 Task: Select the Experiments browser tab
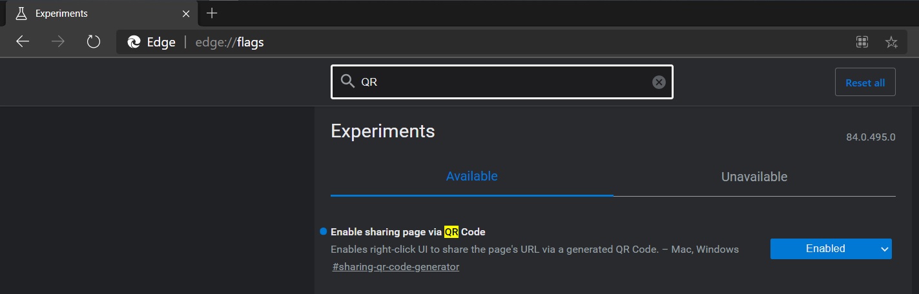(97, 13)
